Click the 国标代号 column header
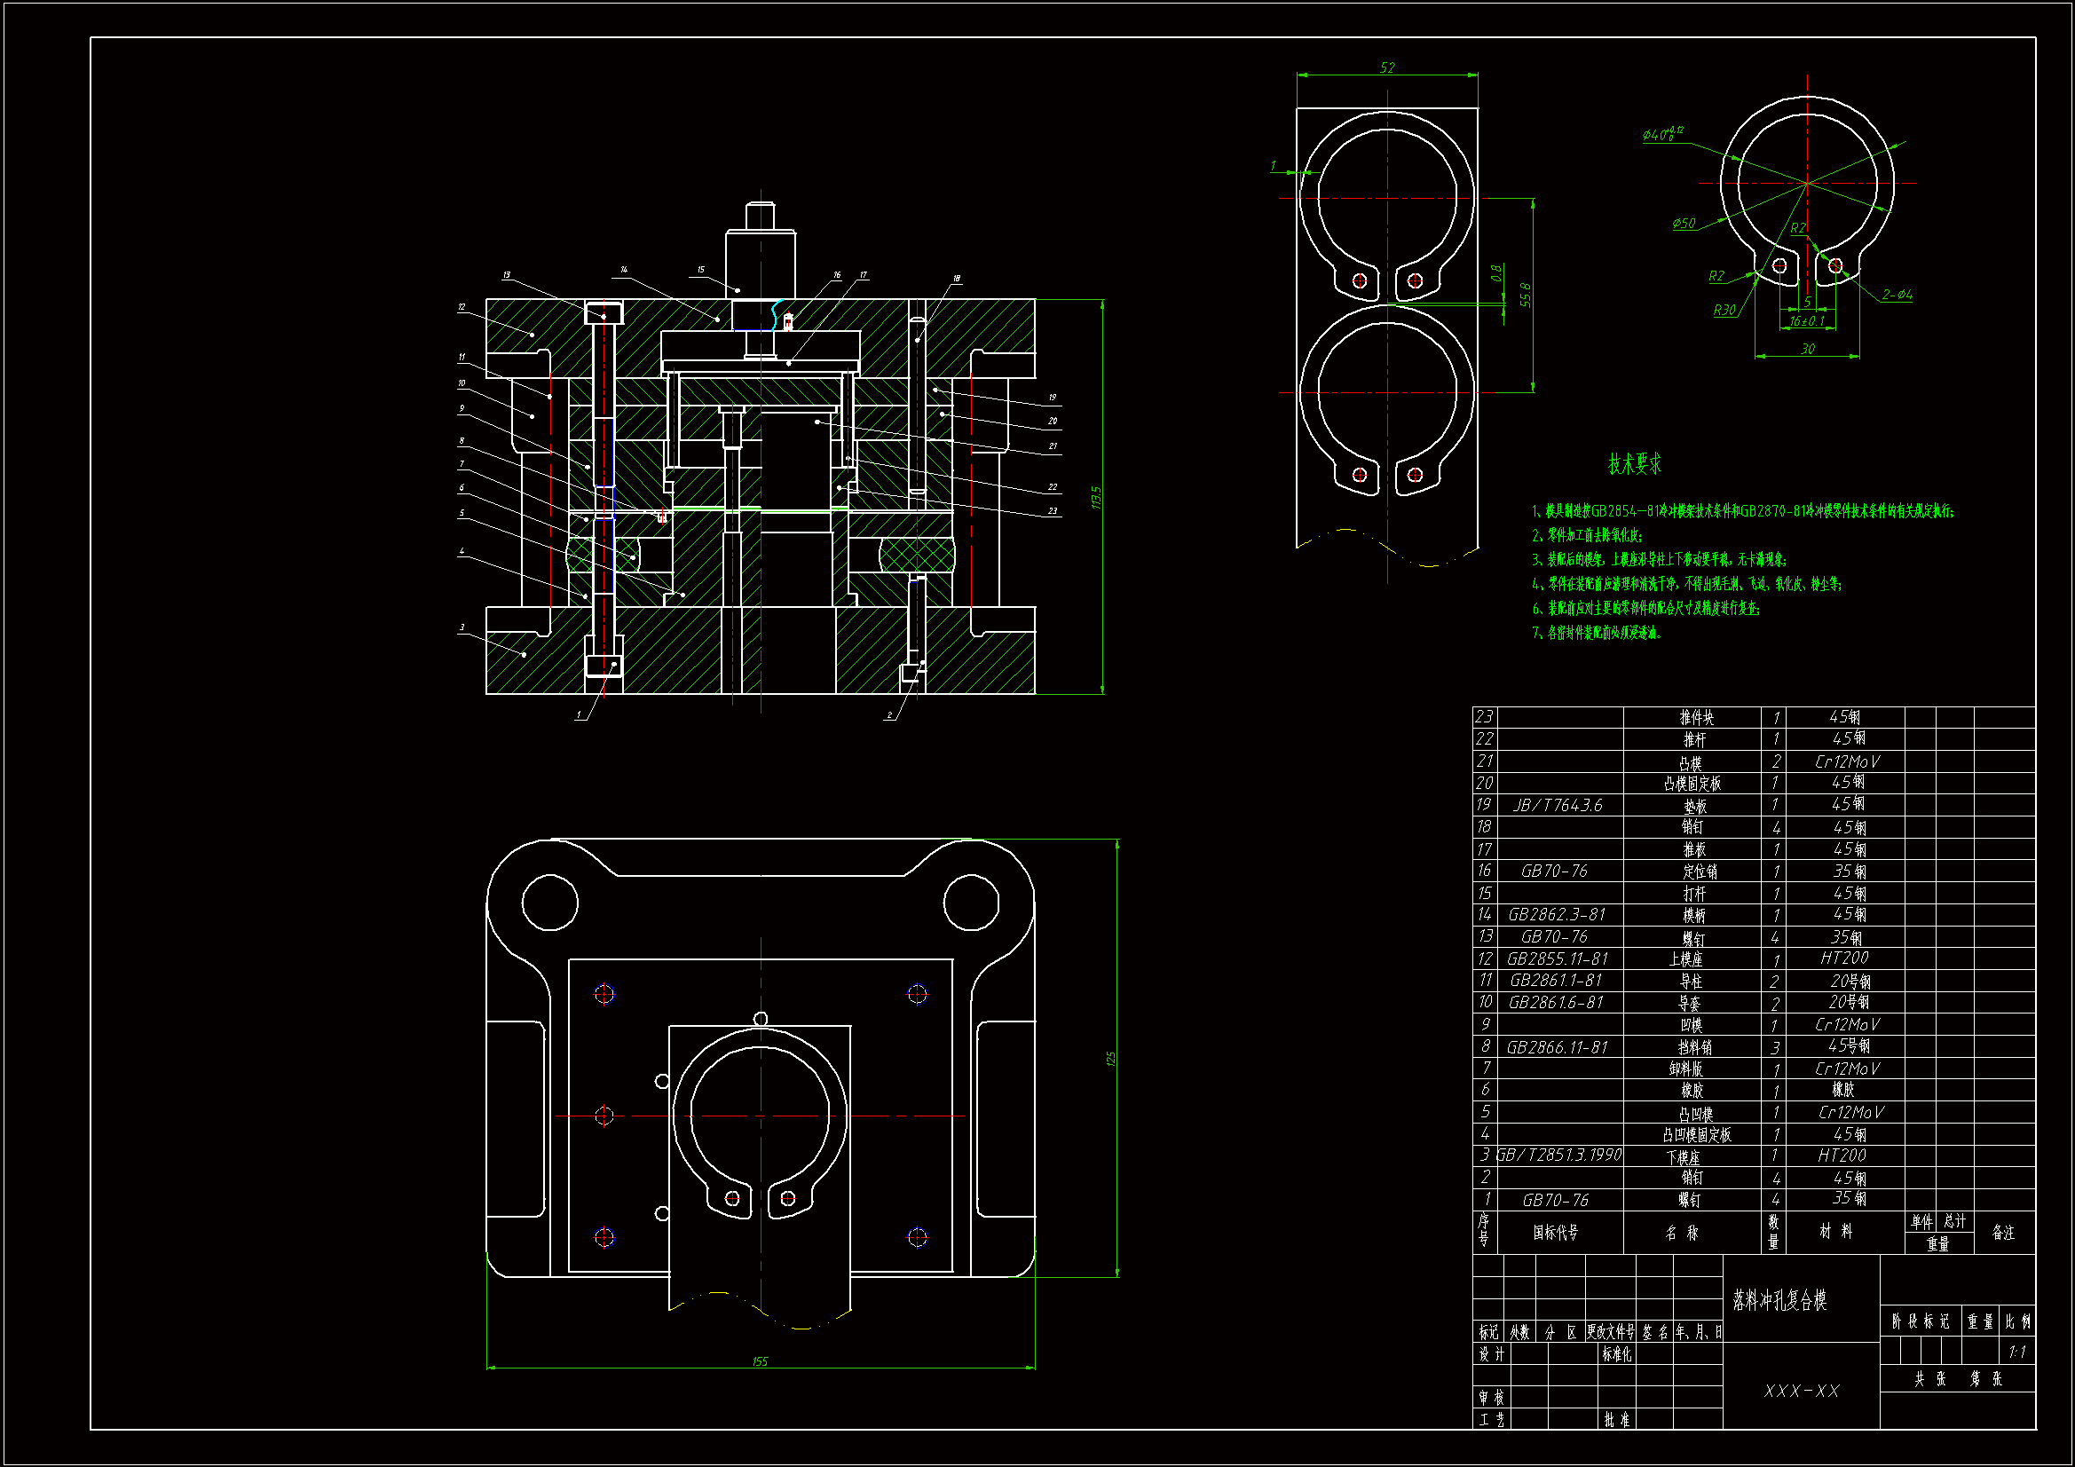The height and width of the screenshot is (1467, 2075). pyautogui.click(x=1555, y=1233)
